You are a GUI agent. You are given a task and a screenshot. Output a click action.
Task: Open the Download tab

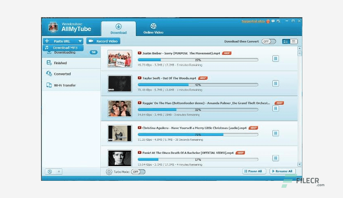[x=118, y=29]
